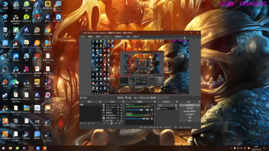
Task: Open 设置 settings from the Controls dock
Action: click(x=190, y=118)
